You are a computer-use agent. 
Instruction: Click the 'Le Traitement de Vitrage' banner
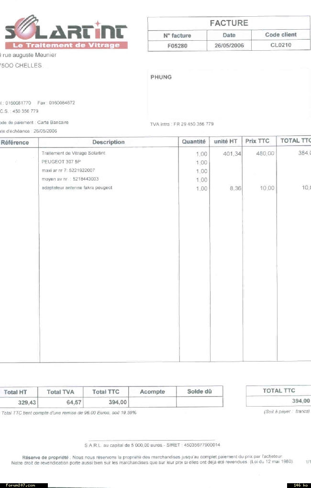66,45
